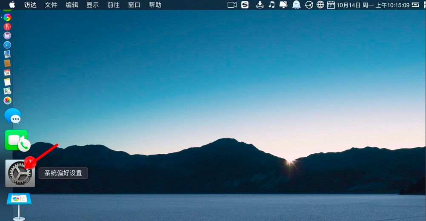Open Photos app in the Dock
Screen dimensions: 426x221
(x=7, y=100)
